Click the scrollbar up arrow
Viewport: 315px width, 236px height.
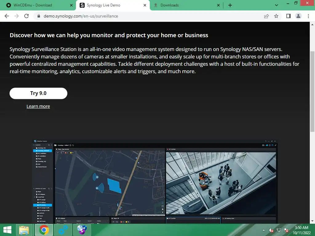coord(312,25)
